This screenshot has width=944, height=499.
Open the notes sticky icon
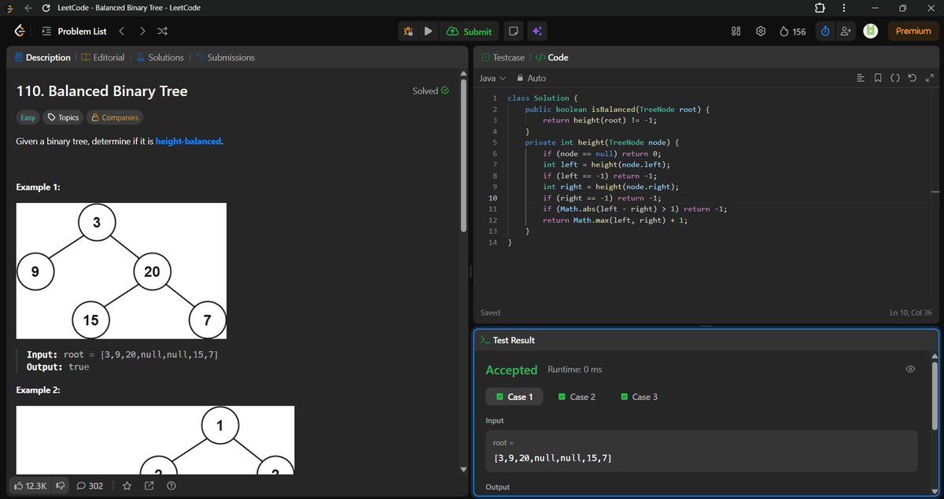[514, 31]
